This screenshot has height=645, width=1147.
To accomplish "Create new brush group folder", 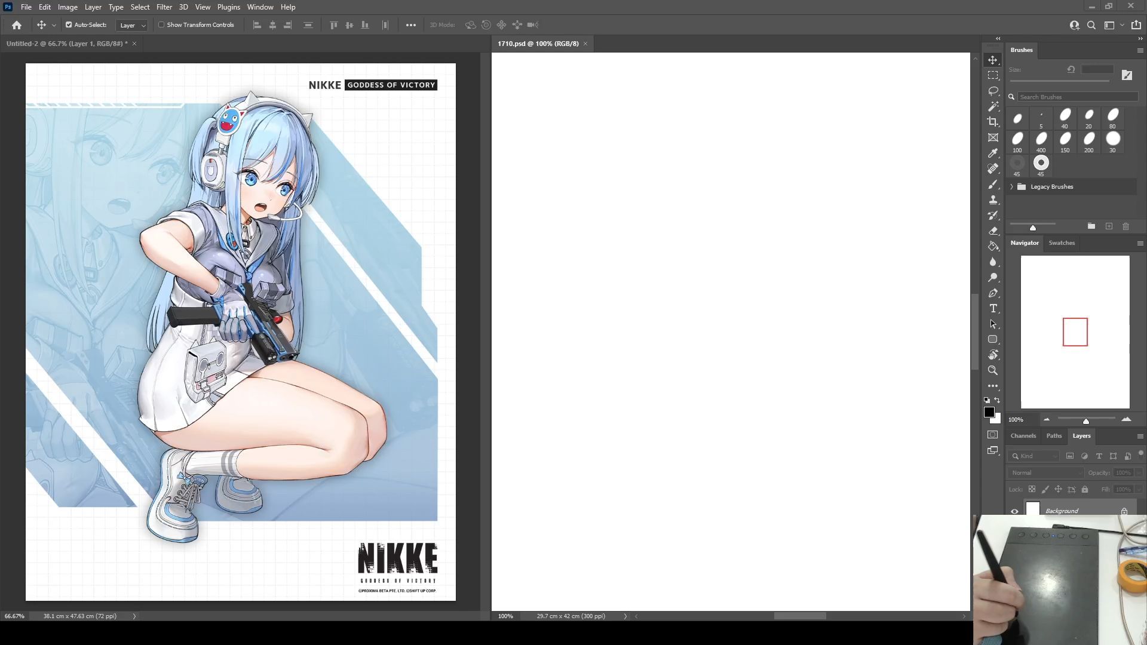I will click(x=1091, y=226).
